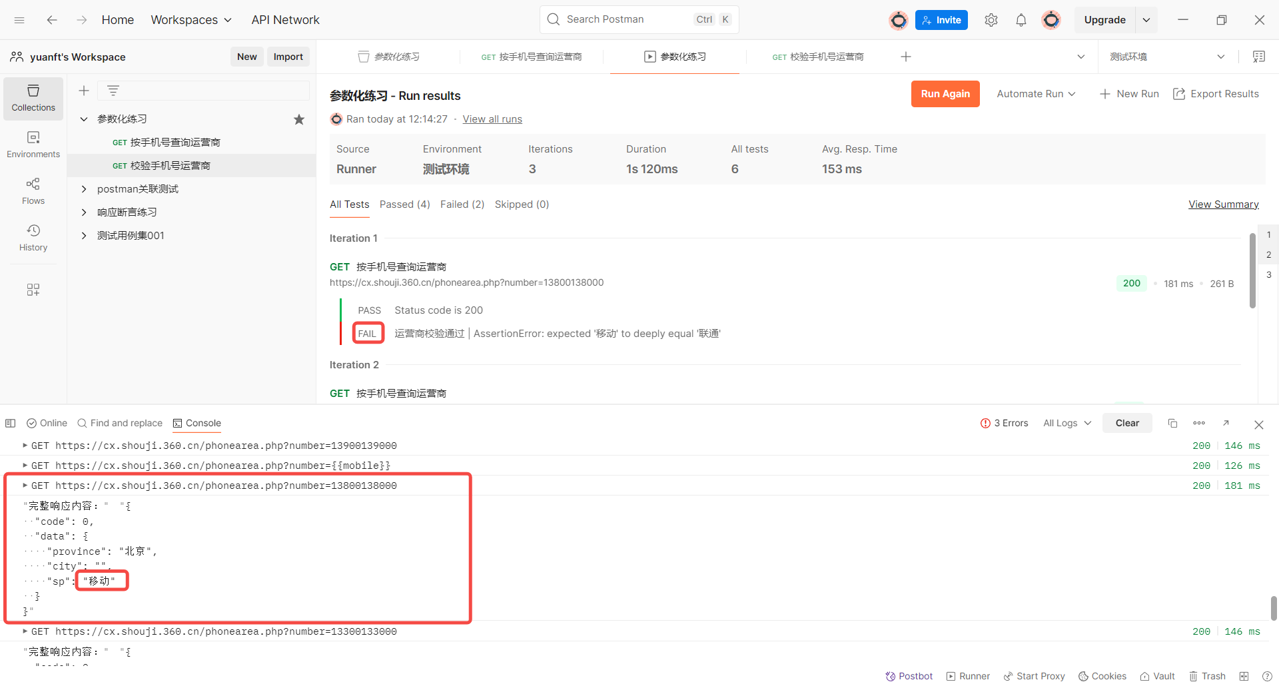Collapse the 参数化练习 collection

pyautogui.click(x=84, y=119)
